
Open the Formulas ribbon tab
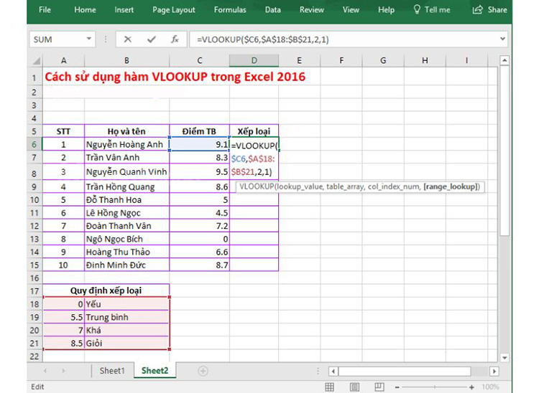point(230,9)
